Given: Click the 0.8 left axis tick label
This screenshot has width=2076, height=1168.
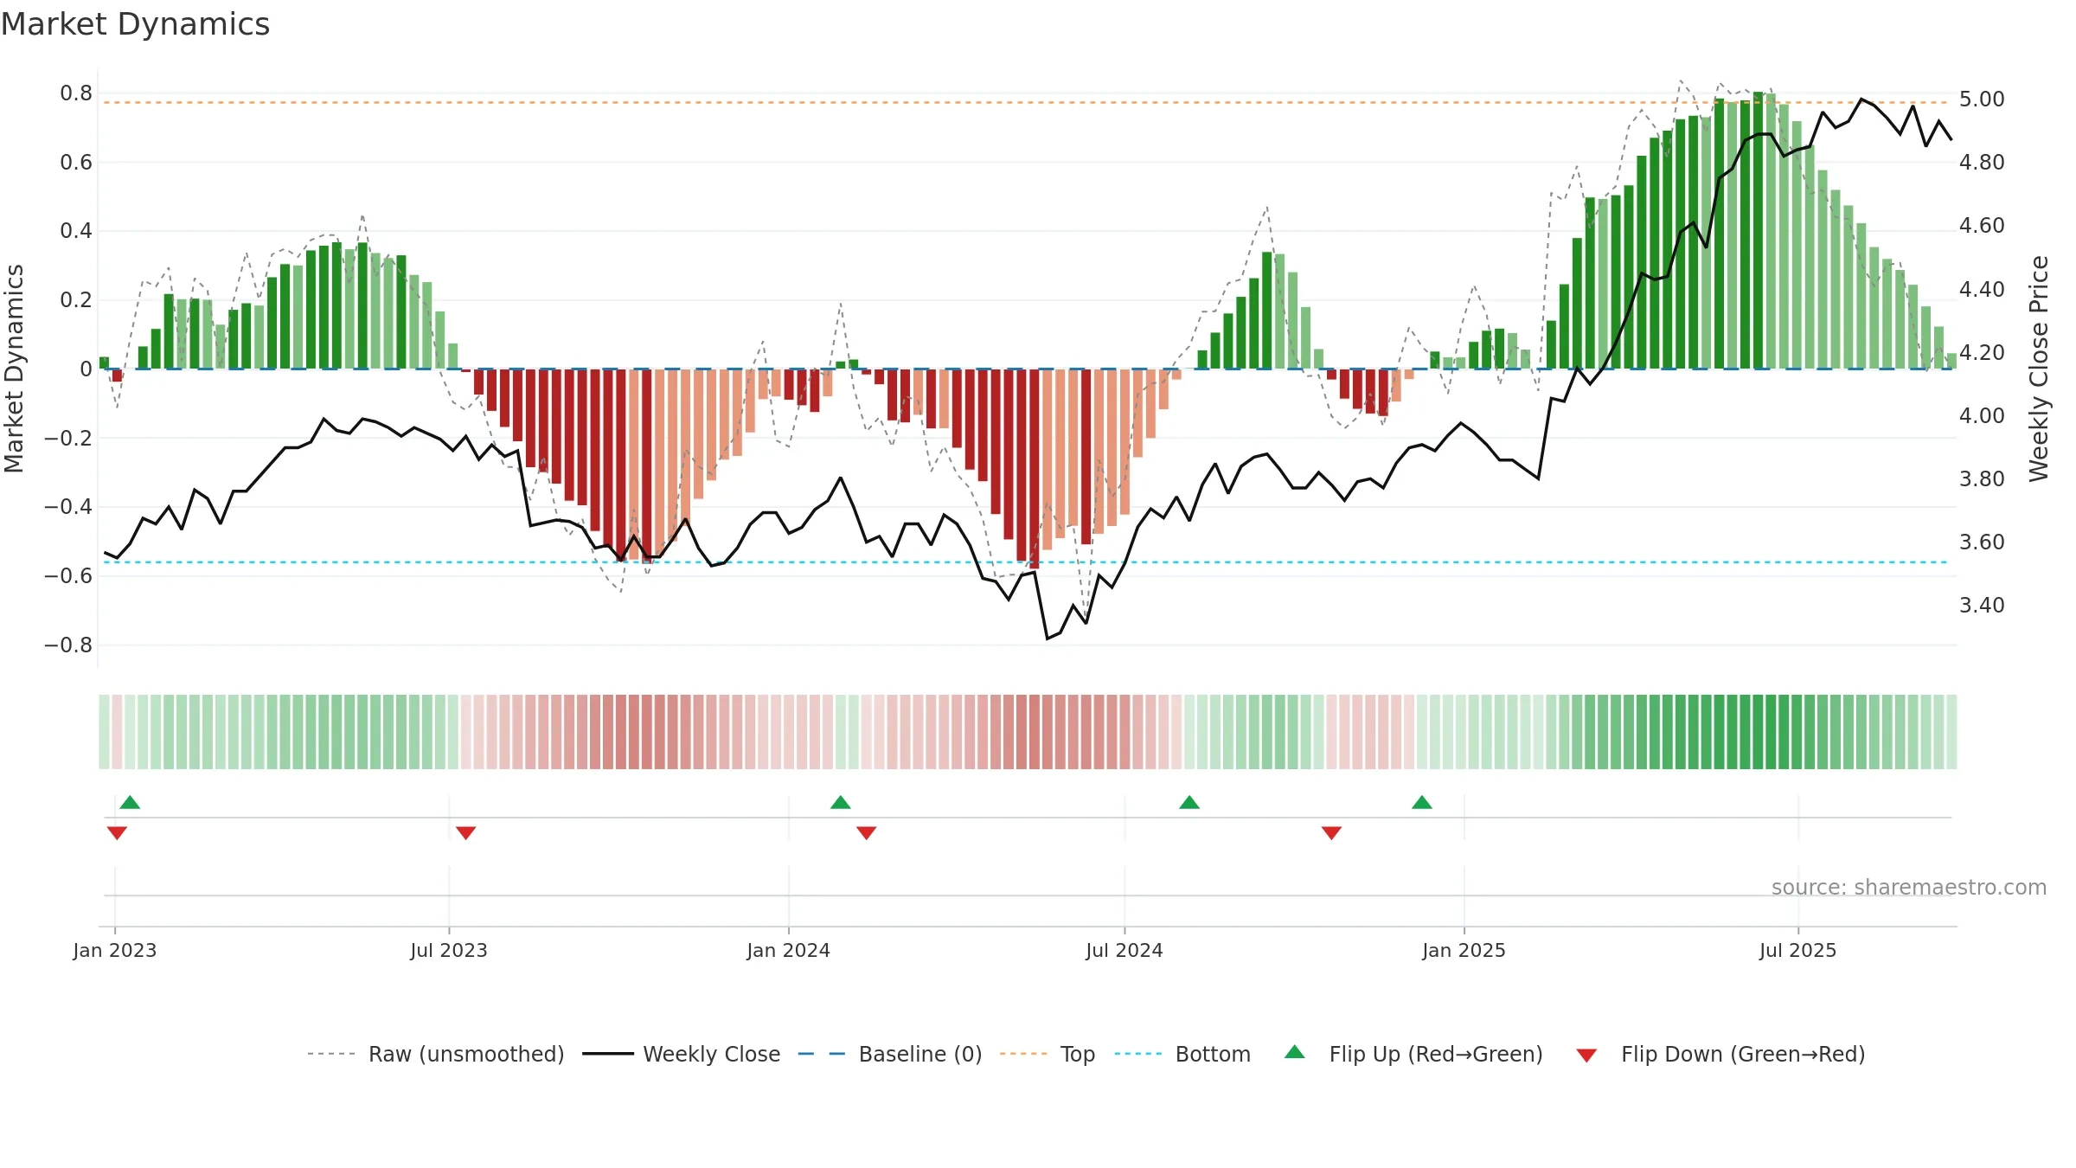Looking at the screenshot, I should [76, 93].
